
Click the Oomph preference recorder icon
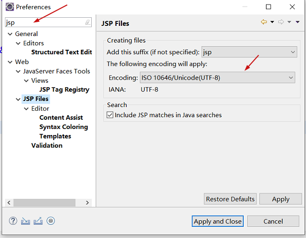51,221
